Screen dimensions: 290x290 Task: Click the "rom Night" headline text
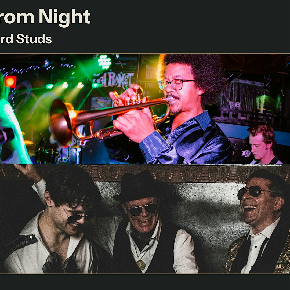(x=45, y=17)
